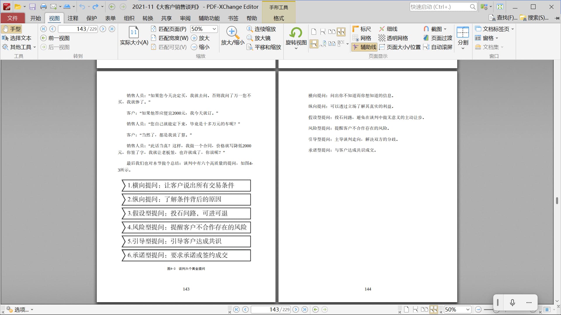
Task: Toggle the Grid (网格) display
Action: (x=362, y=38)
